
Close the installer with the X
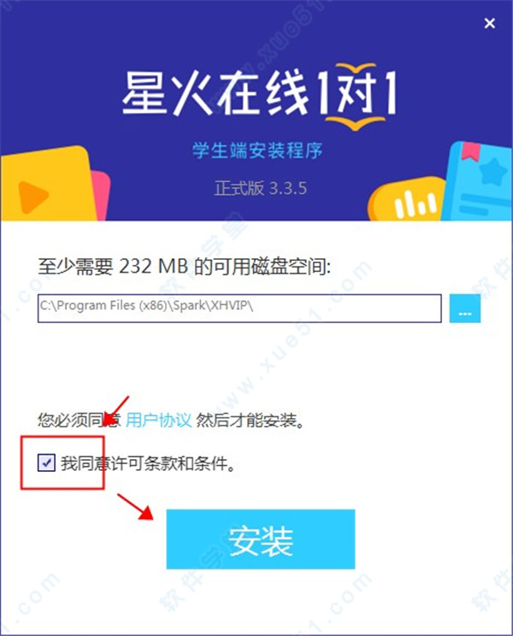[x=489, y=23]
